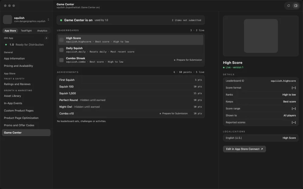Viewport: 303px width, 189px height.
Task: Click the refresh icon in title bar
Action: (x=288, y=5)
